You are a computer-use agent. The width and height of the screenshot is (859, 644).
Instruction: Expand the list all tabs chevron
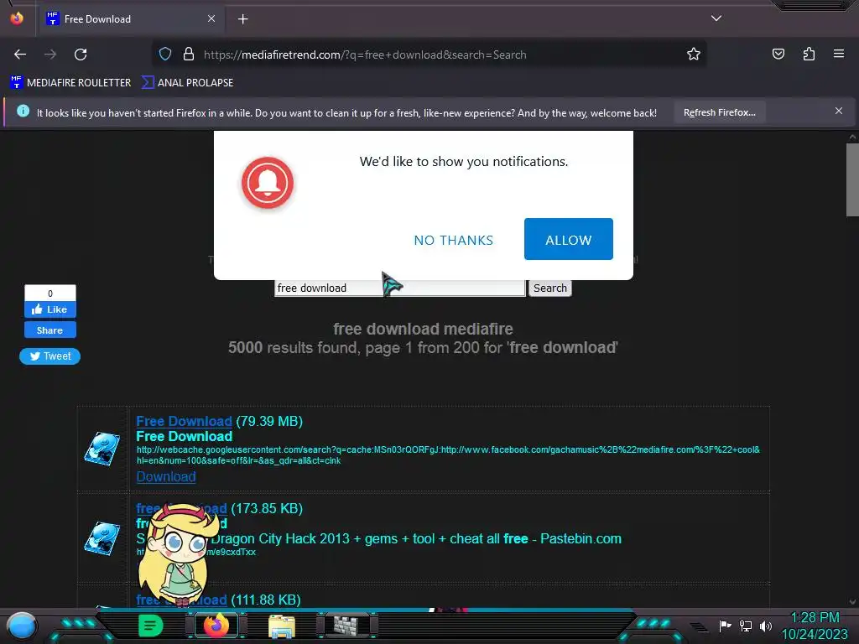[716, 18]
